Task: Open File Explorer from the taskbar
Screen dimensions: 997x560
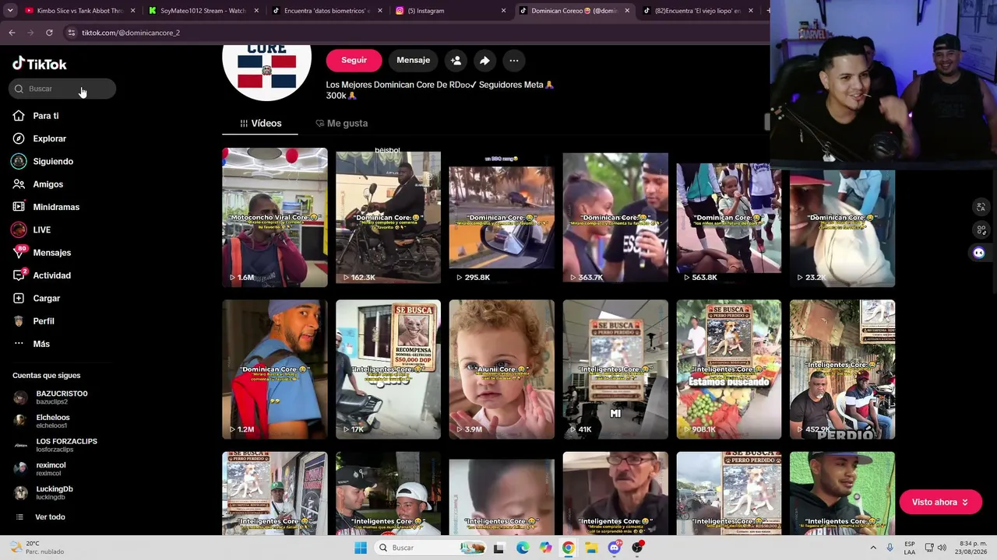Action: (591, 548)
